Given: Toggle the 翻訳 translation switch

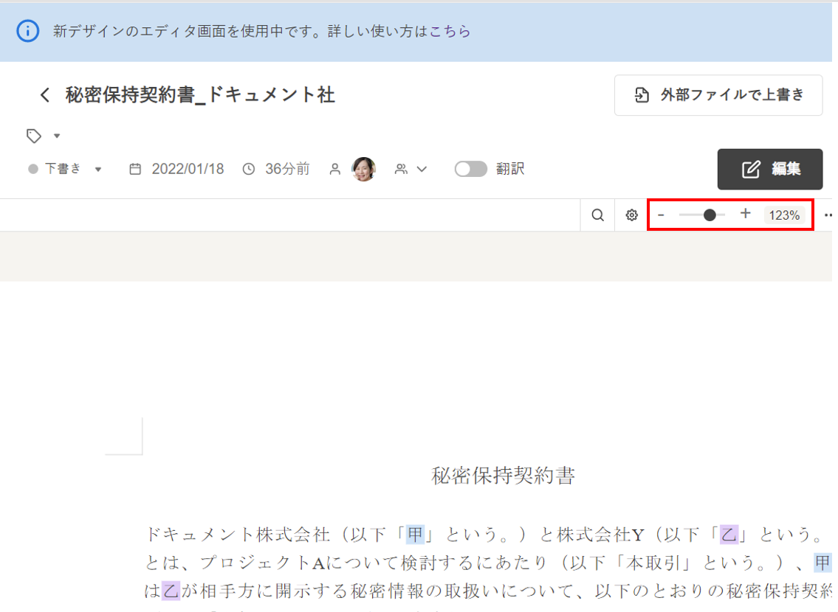Looking at the screenshot, I should coord(470,169).
